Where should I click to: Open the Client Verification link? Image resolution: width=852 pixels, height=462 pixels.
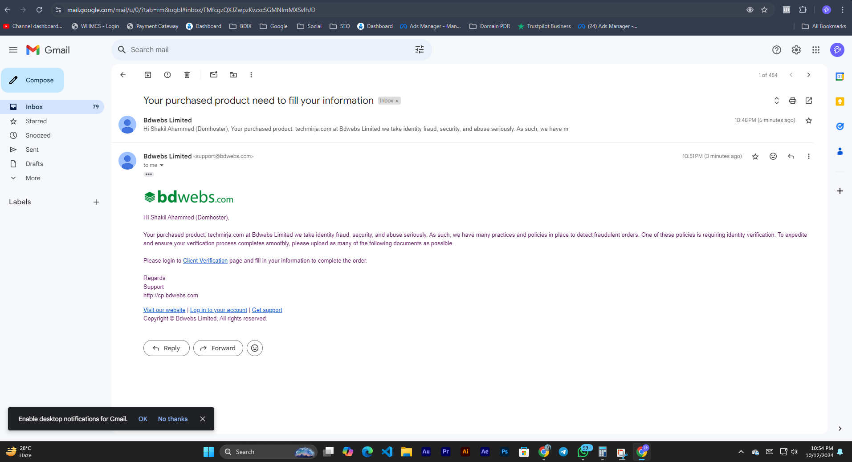point(205,260)
